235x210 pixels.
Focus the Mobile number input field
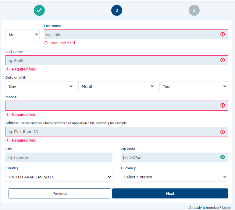click(117, 106)
